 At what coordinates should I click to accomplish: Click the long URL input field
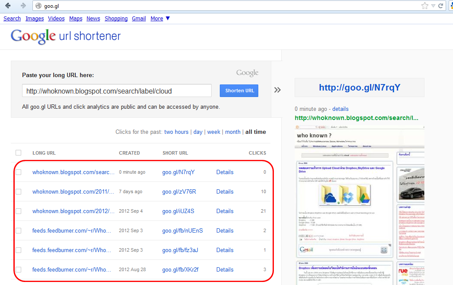117,91
